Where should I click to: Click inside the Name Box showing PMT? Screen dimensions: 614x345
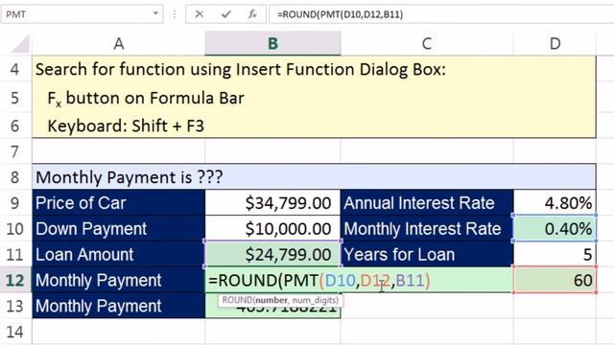tap(77, 14)
